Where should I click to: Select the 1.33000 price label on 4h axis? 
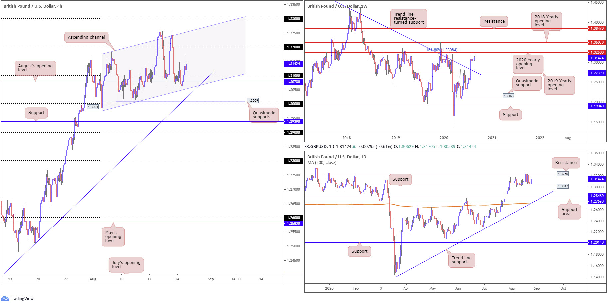coord(293,19)
